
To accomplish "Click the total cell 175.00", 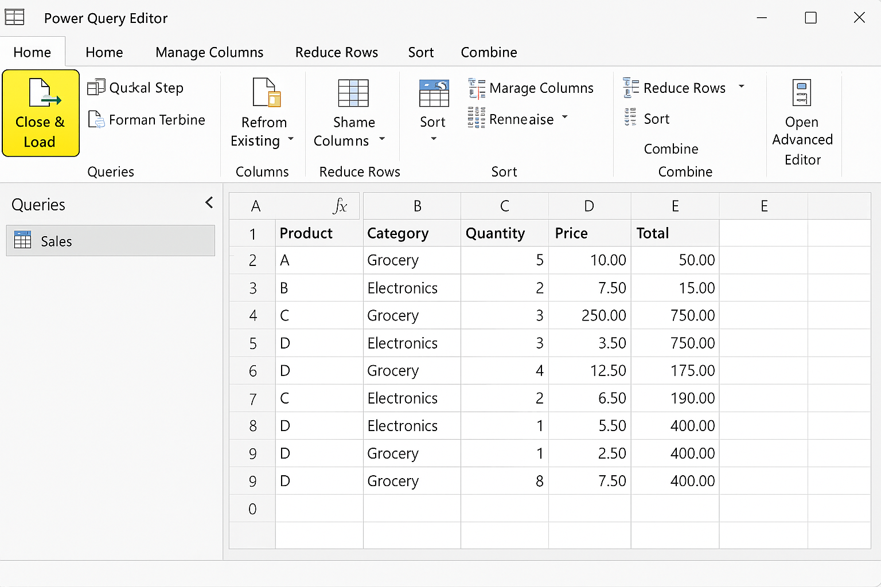I will [675, 371].
